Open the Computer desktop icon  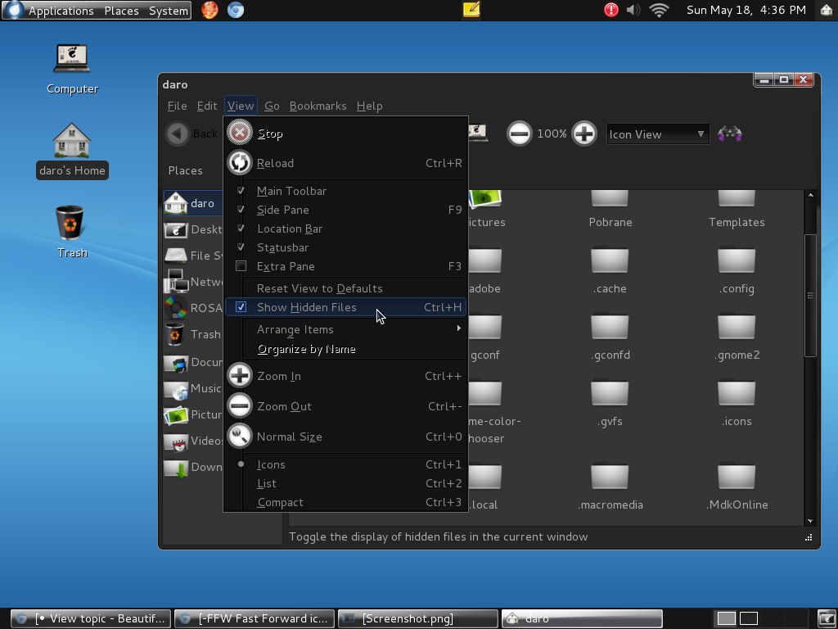(x=72, y=61)
